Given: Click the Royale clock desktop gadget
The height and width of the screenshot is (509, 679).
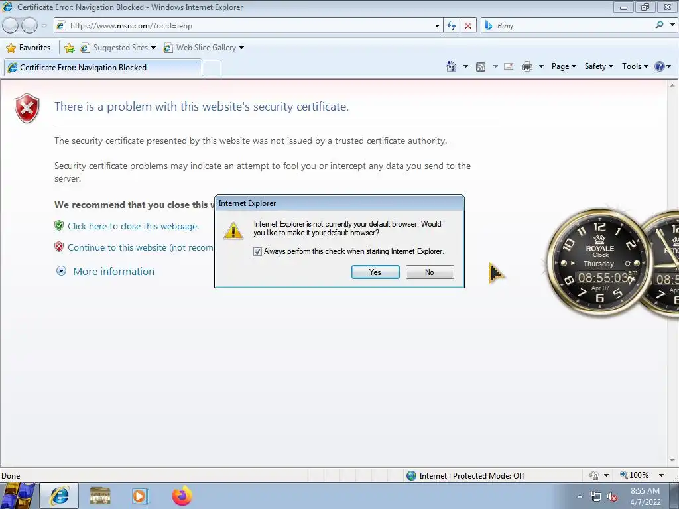Looking at the screenshot, I should [599, 263].
